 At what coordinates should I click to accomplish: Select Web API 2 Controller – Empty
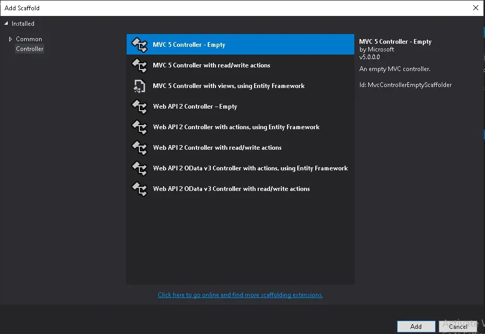240,106
